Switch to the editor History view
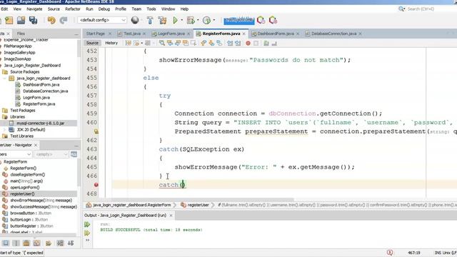 [x=111, y=43]
